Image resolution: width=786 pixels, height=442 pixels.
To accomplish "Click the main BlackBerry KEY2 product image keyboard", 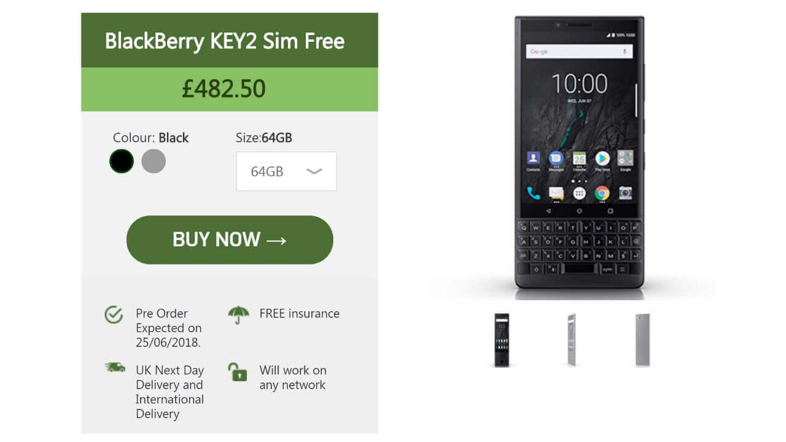I will 579,247.
